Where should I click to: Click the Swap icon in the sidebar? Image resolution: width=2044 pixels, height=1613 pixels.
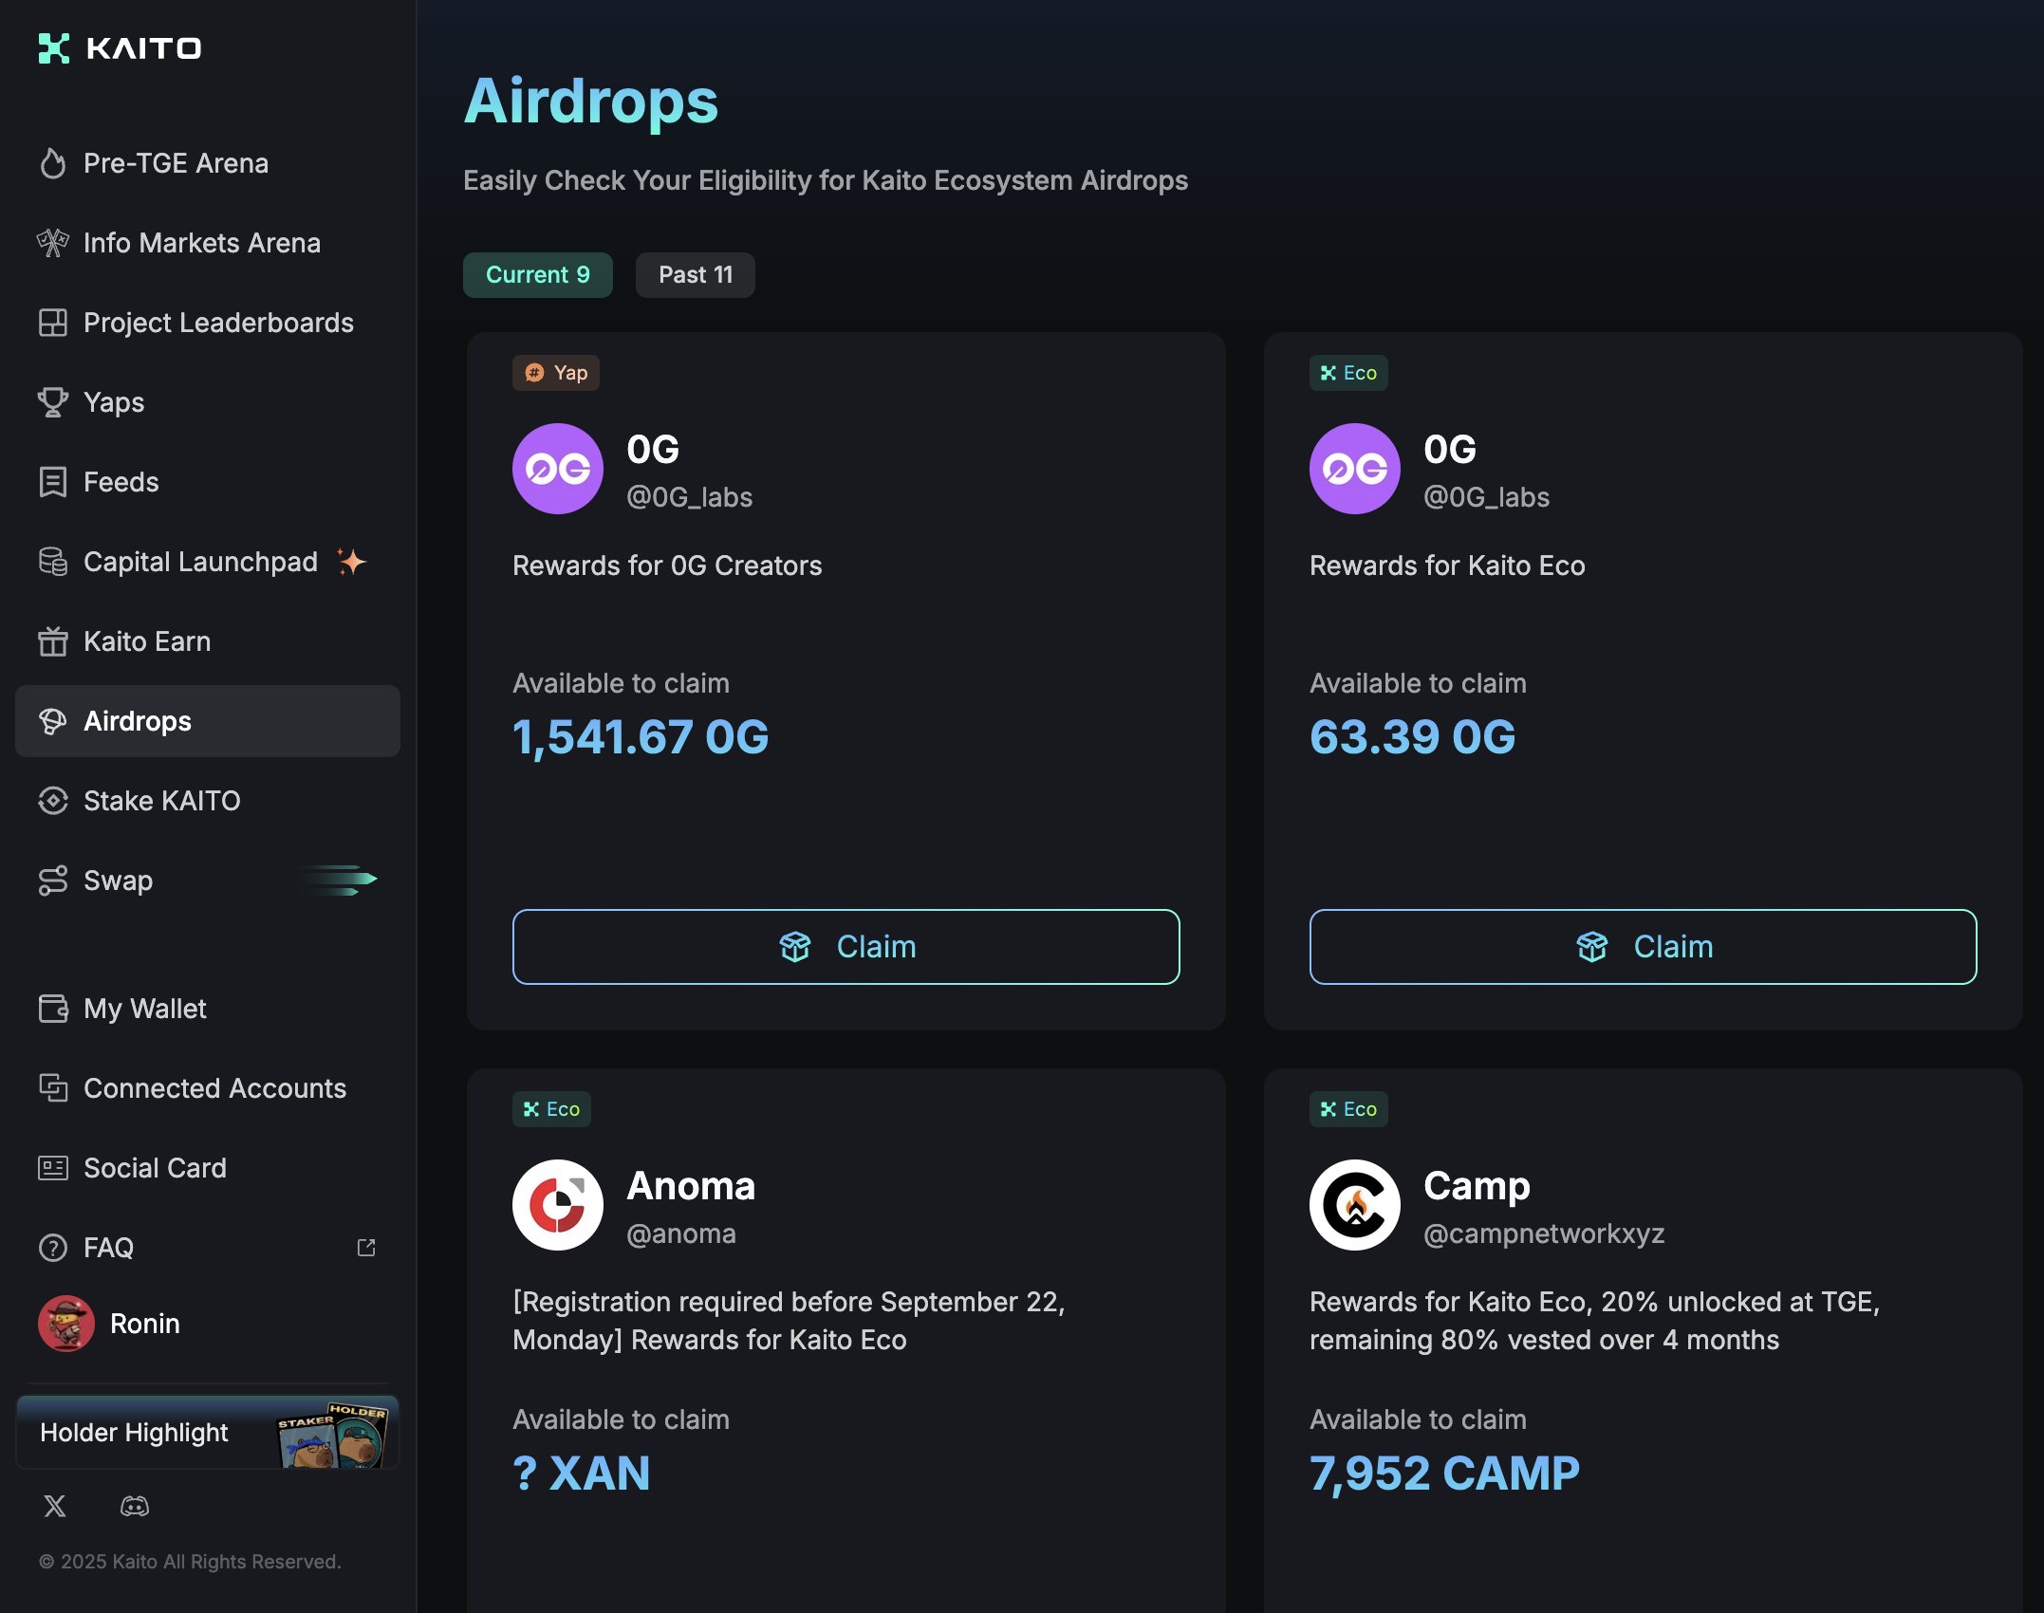tap(54, 881)
